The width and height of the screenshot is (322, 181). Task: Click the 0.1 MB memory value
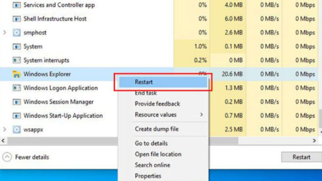pyautogui.click(x=234, y=47)
